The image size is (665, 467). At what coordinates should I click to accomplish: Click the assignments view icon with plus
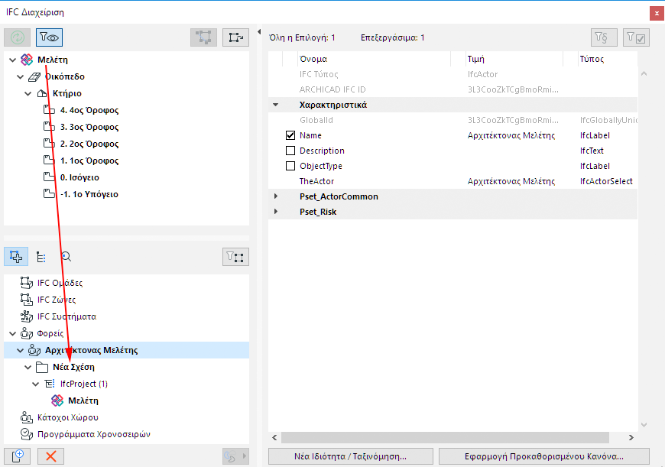pos(16,257)
